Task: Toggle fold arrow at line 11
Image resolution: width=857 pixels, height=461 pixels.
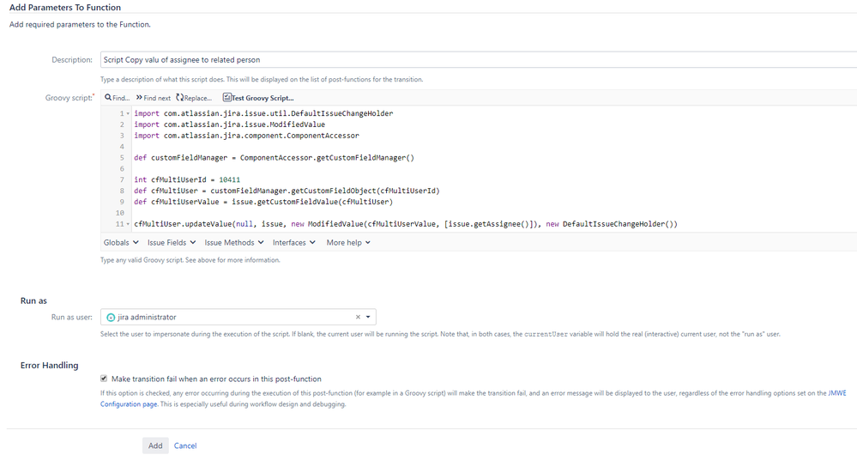Action: pos(129,224)
